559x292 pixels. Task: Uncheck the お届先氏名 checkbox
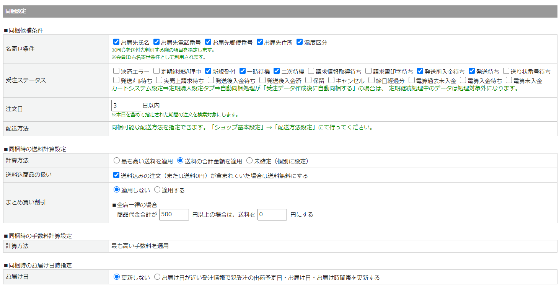[116, 42]
